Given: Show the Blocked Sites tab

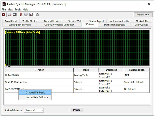Looking at the screenshot, I should tap(143, 21).
